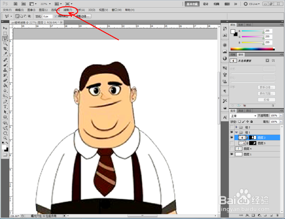Hide the layer 图层 1

coord(232,154)
